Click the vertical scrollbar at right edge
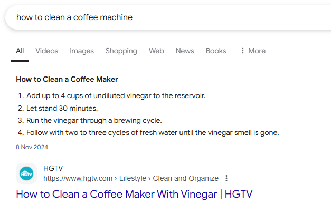 (x=330, y=138)
